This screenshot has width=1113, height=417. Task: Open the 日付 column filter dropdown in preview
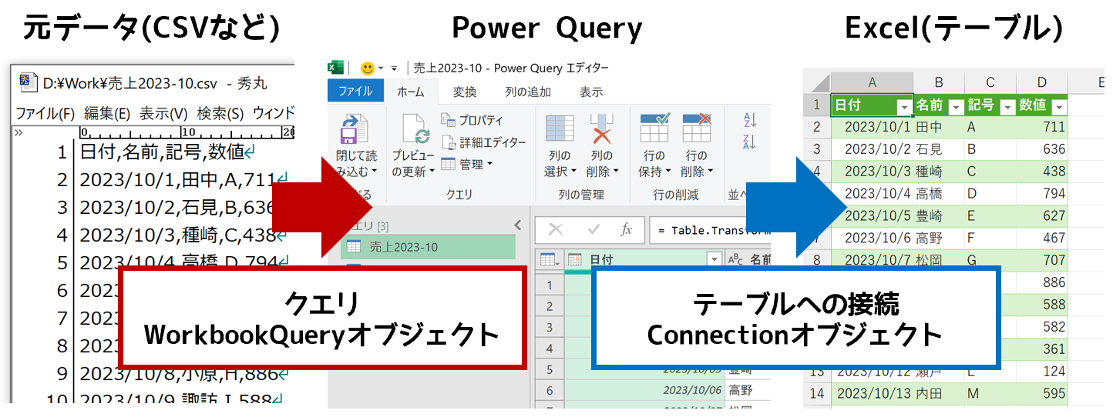click(713, 260)
